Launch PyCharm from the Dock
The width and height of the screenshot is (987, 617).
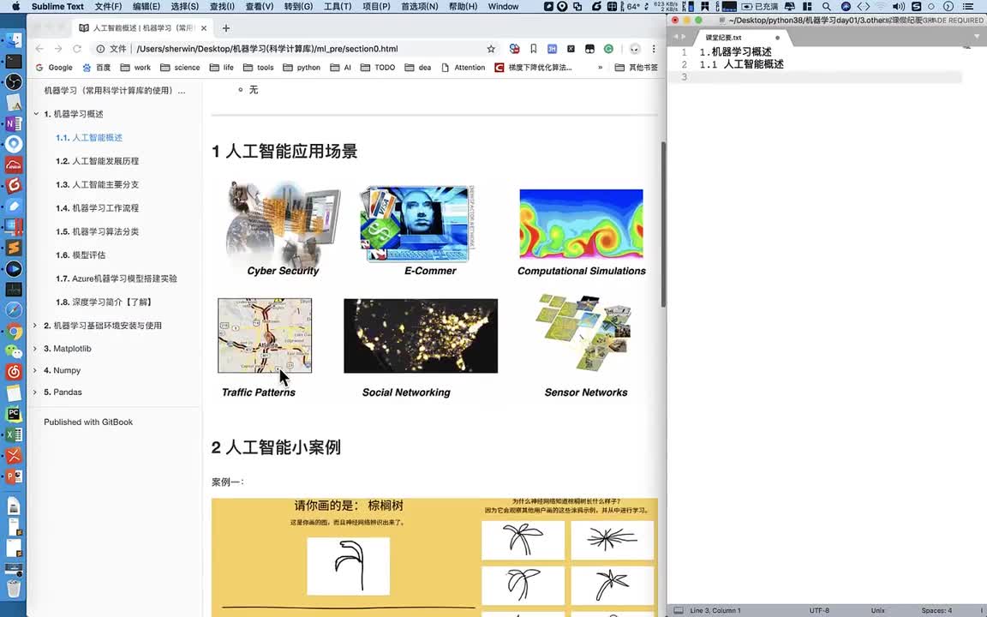pyautogui.click(x=14, y=414)
